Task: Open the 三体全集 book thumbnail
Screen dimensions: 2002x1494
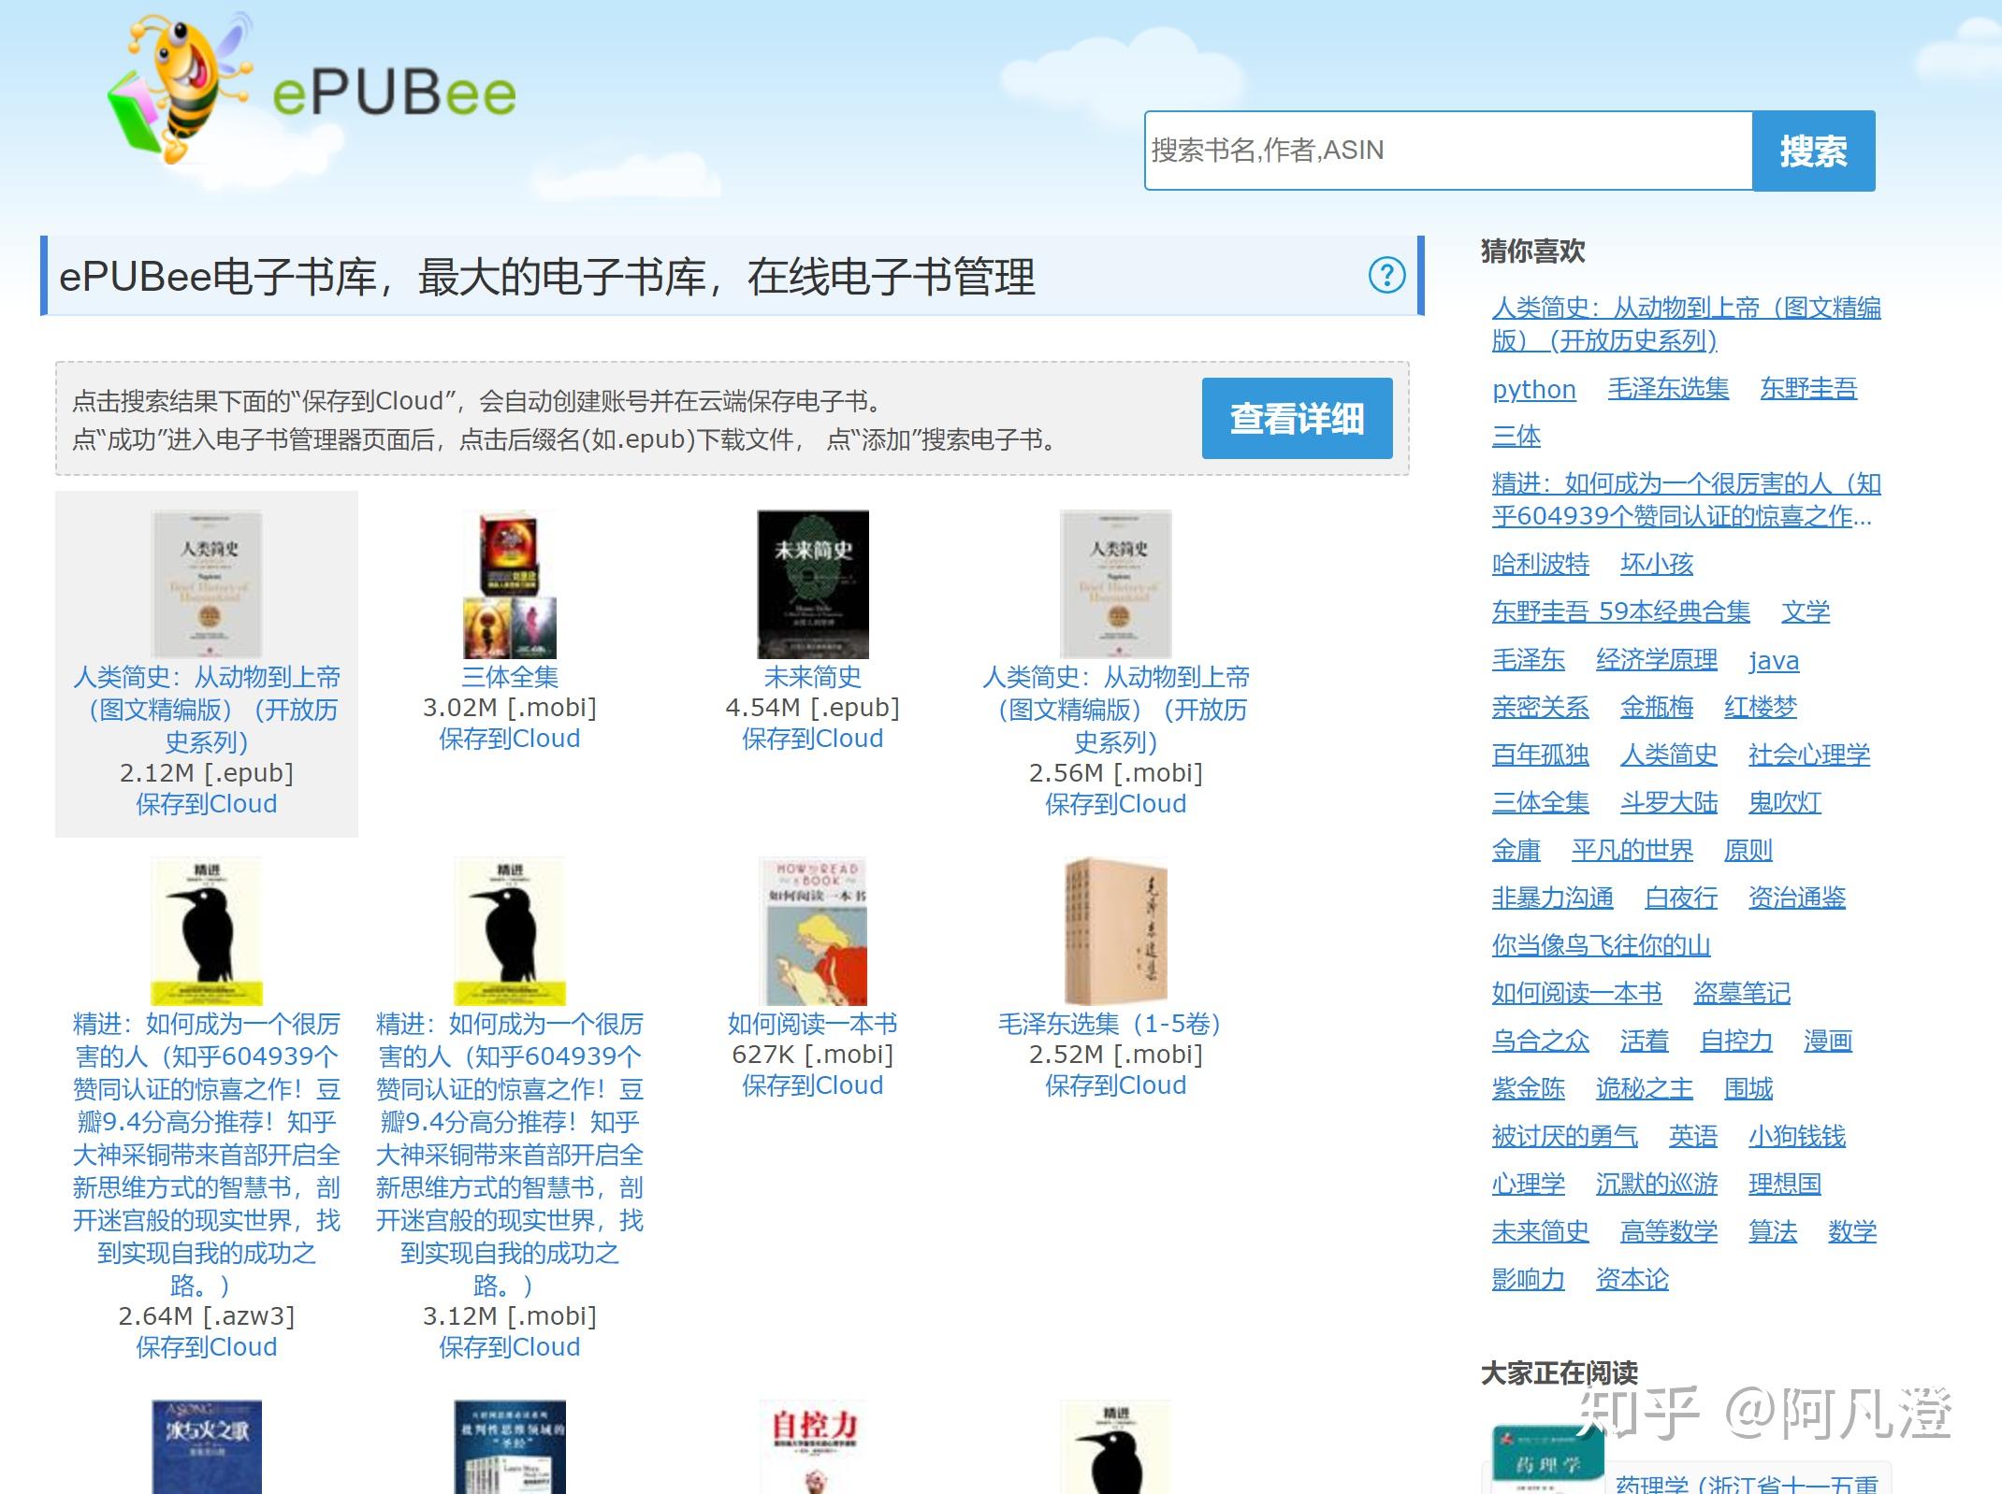Action: 511,584
